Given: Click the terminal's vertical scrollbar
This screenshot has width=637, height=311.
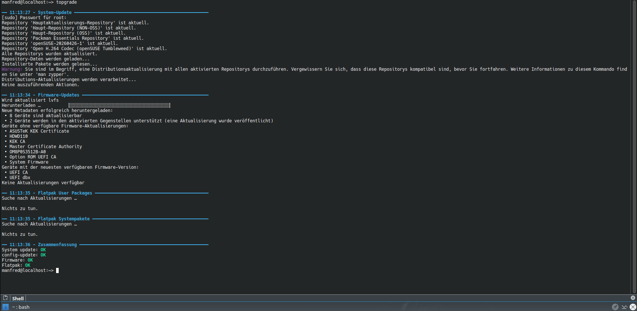Looking at the screenshot, I should pos(634,147).
